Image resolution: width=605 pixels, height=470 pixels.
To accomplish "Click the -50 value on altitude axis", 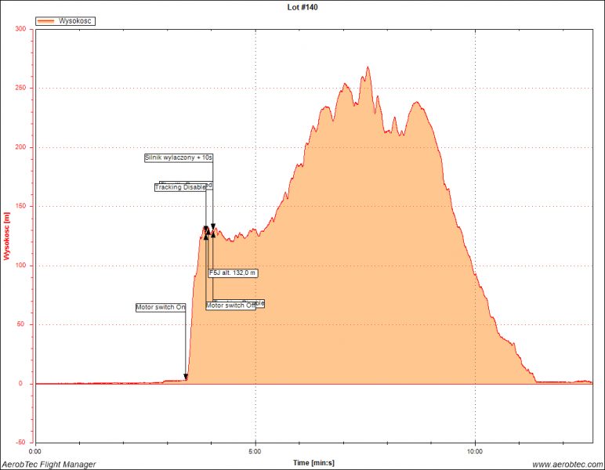I will pos(20,443).
